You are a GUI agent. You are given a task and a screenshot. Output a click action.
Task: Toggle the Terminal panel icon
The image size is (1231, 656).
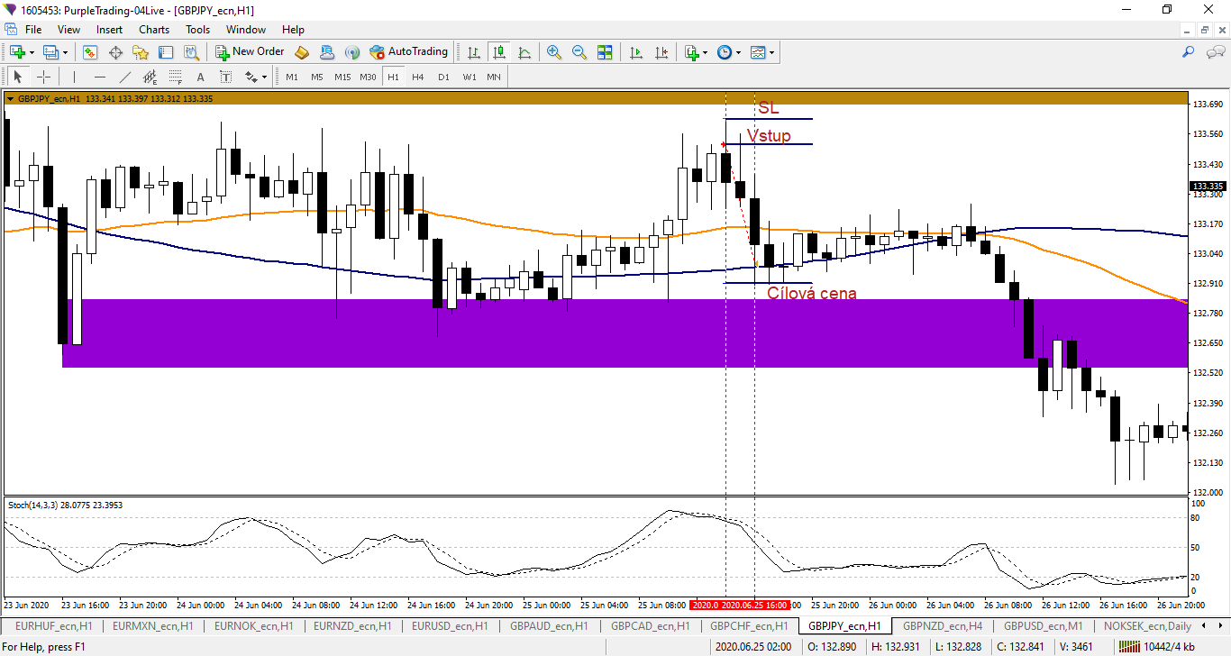(166, 52)
